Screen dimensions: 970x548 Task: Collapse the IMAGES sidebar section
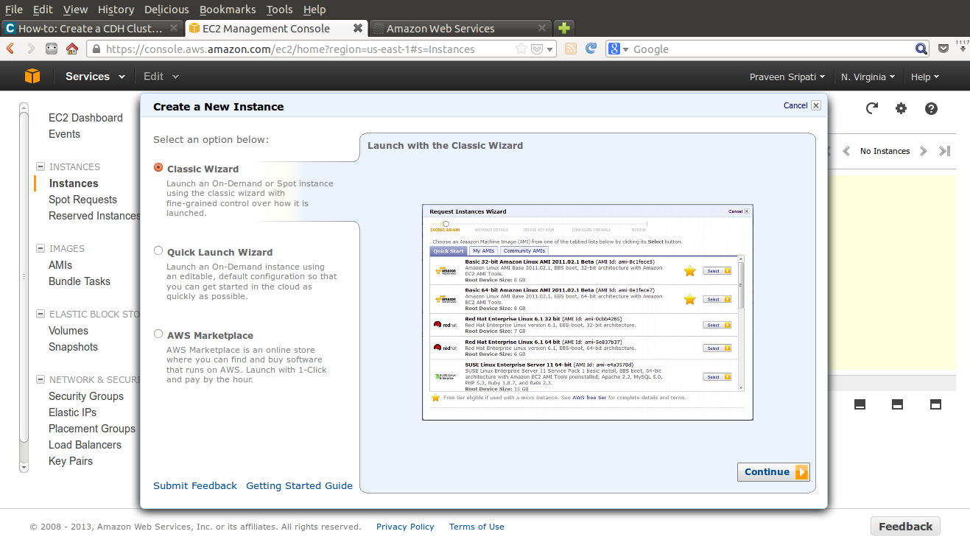click(x=41, y=249)
